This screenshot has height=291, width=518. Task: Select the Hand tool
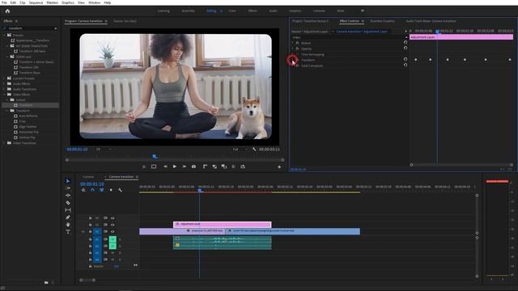(68, 225)
